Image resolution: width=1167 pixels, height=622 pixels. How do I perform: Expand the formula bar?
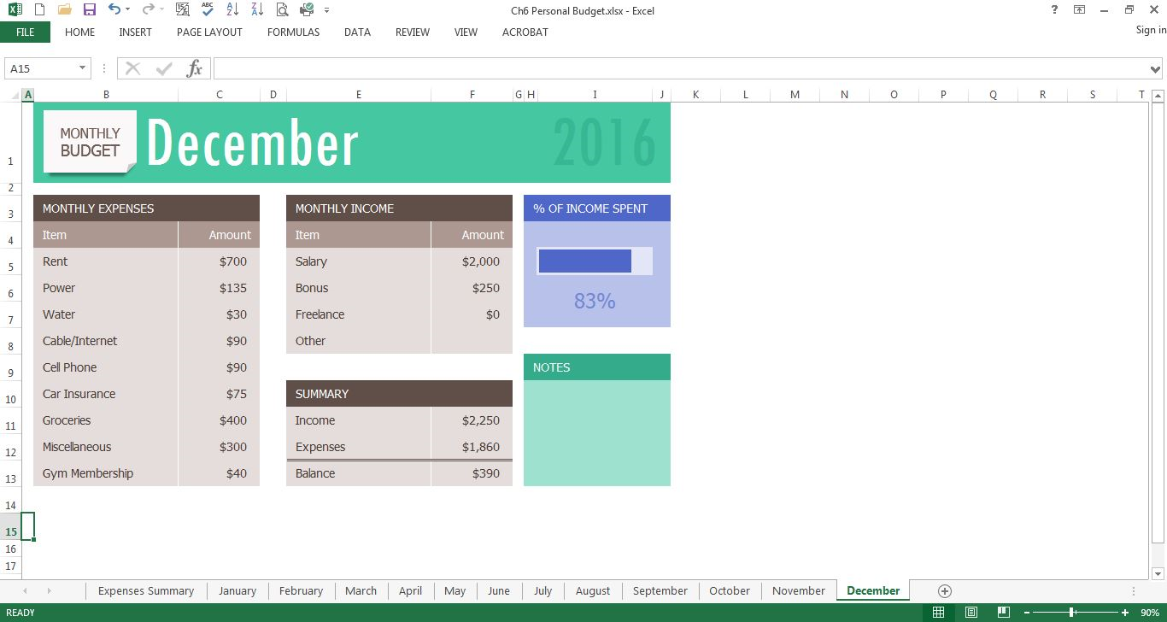tap(1155, 68)
